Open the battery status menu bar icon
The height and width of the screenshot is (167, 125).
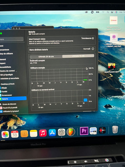[x=97, y=12]
